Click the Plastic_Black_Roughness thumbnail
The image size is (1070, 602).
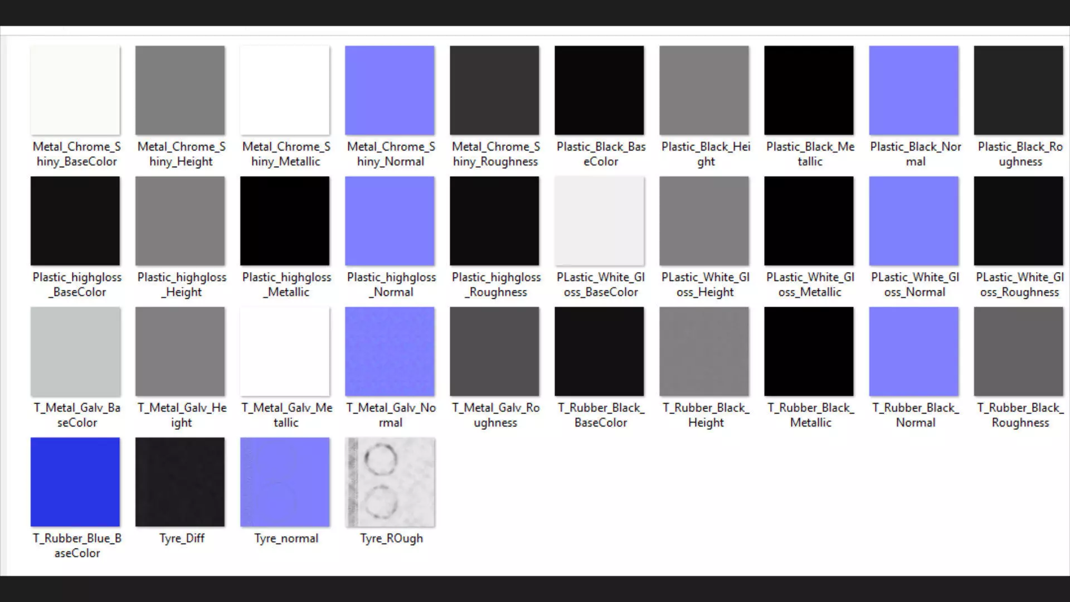1018,90
